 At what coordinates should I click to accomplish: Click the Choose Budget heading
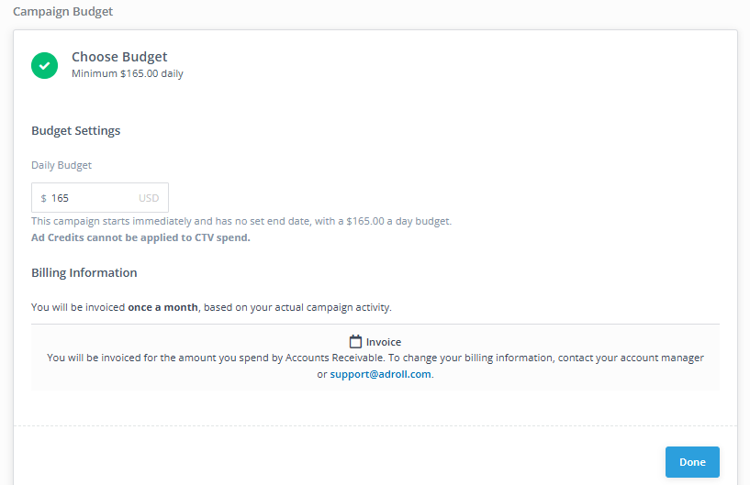pos(119,57)
